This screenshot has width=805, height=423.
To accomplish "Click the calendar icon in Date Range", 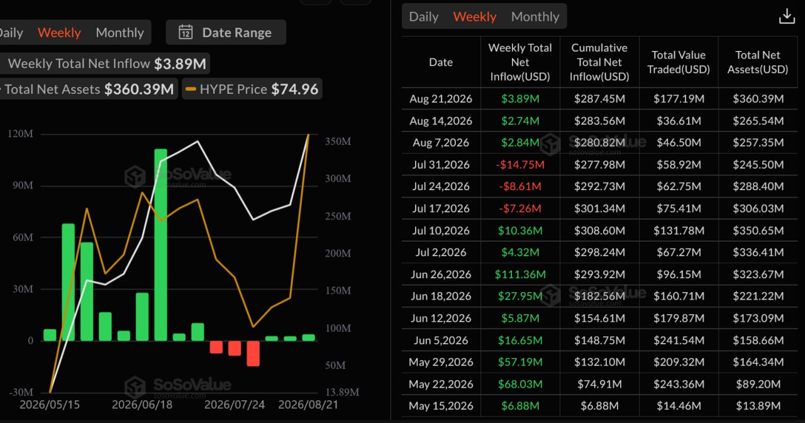I will click(x=185, y=33).
